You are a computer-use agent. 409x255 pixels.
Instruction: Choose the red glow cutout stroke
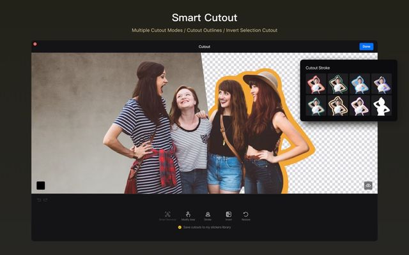coord(316,84)
